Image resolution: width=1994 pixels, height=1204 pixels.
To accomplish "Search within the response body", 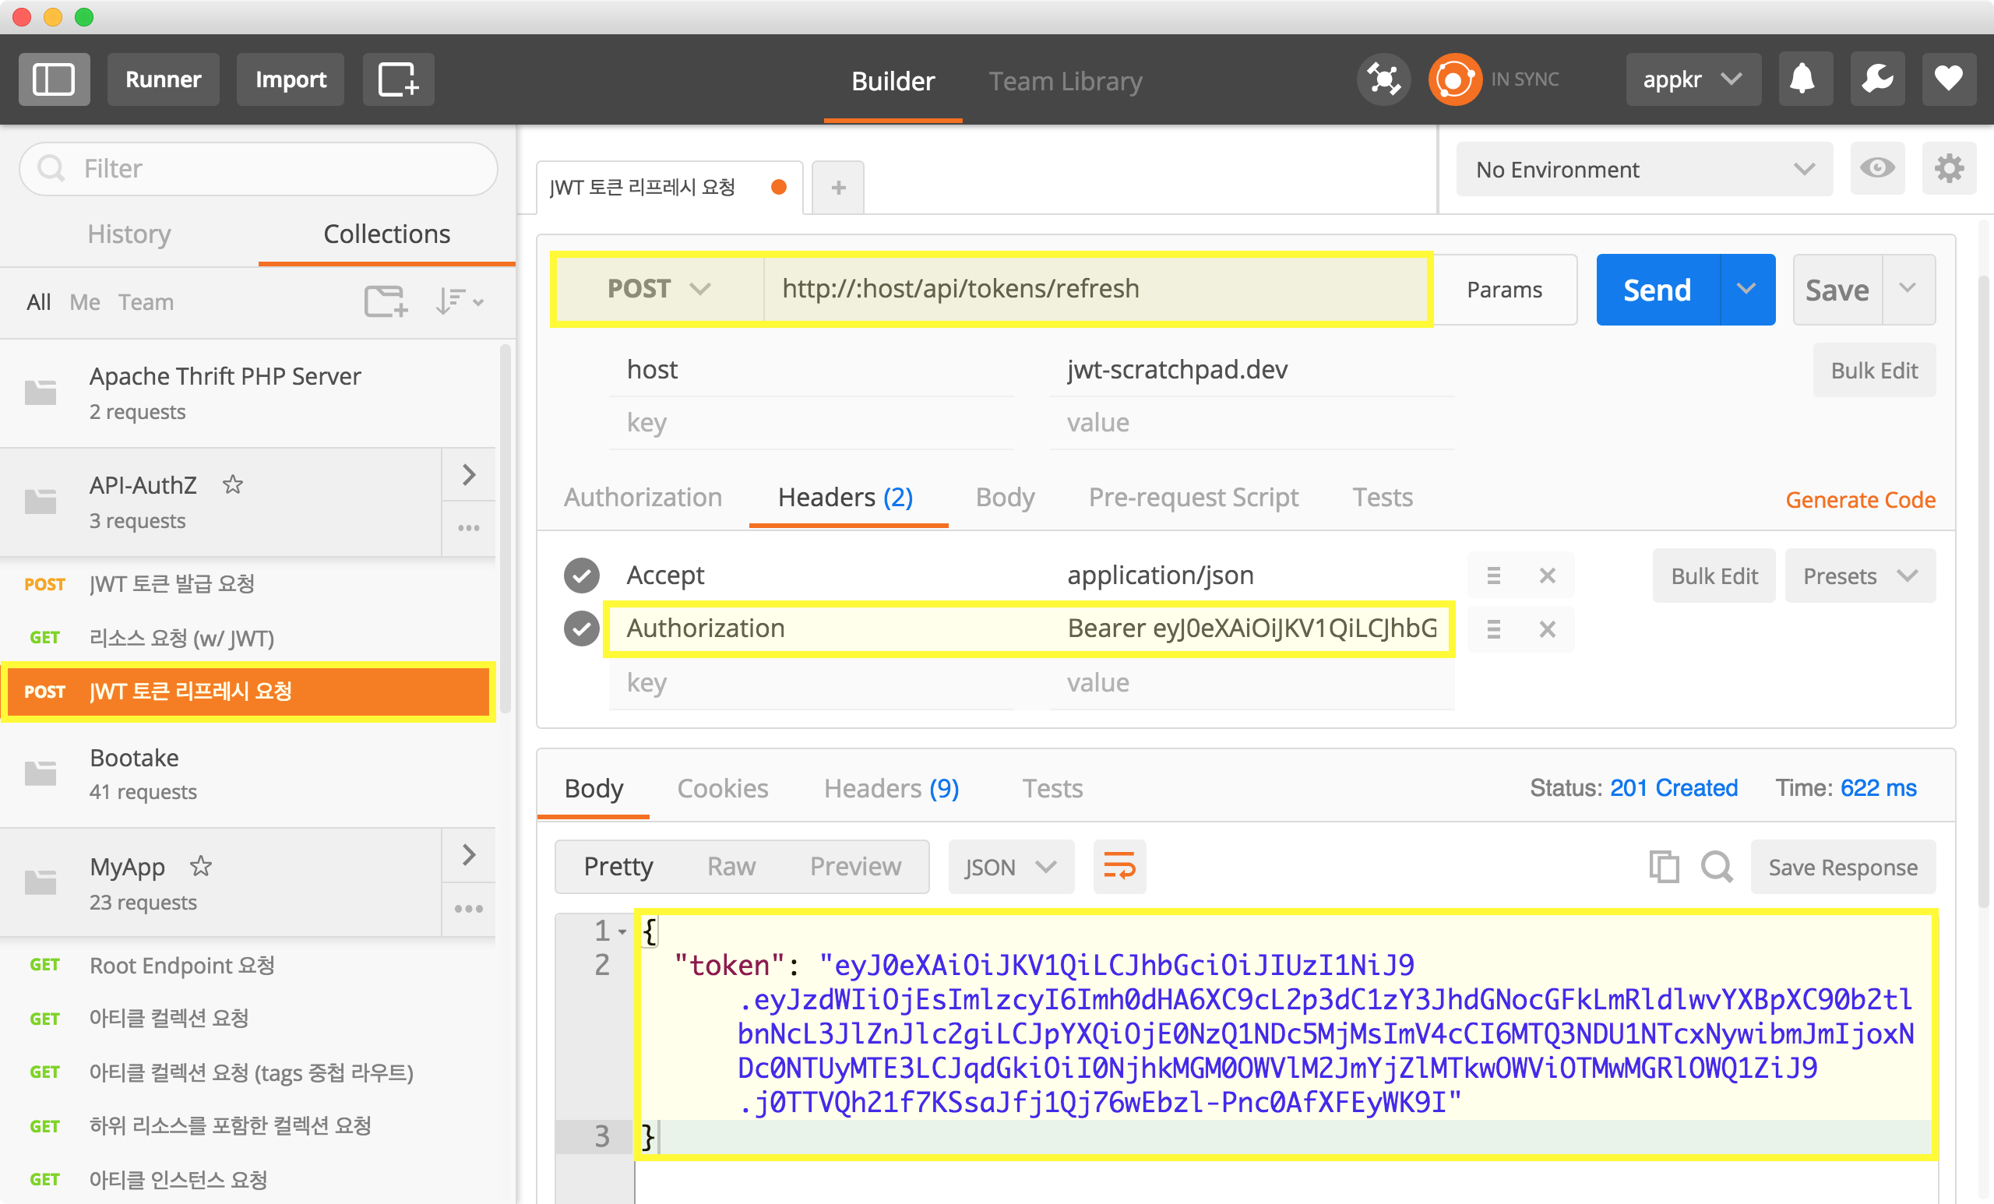I will (1717, 867).
